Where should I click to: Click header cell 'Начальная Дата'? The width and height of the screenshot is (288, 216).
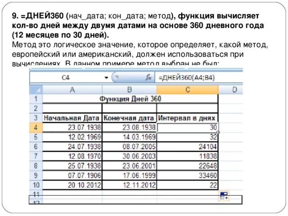(72, 118)
